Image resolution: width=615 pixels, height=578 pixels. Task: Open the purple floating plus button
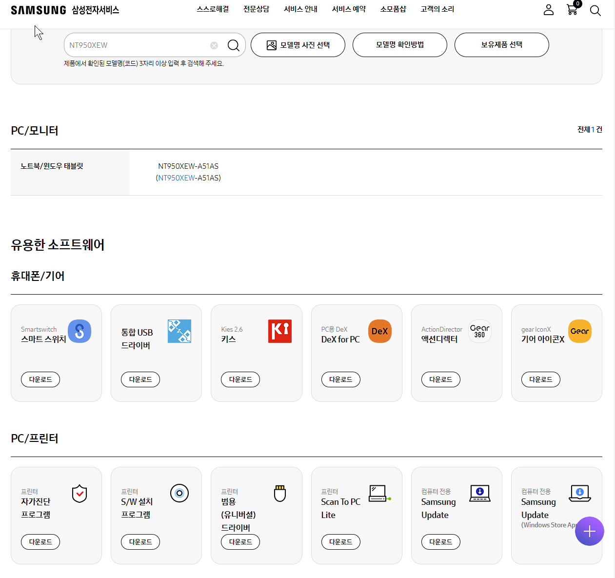point(590,531)
